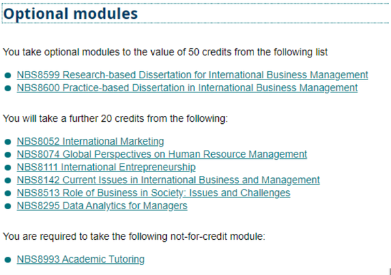
Task: Click bullet beside NBS8111 International Entrepreneurship
Action: 8,167
